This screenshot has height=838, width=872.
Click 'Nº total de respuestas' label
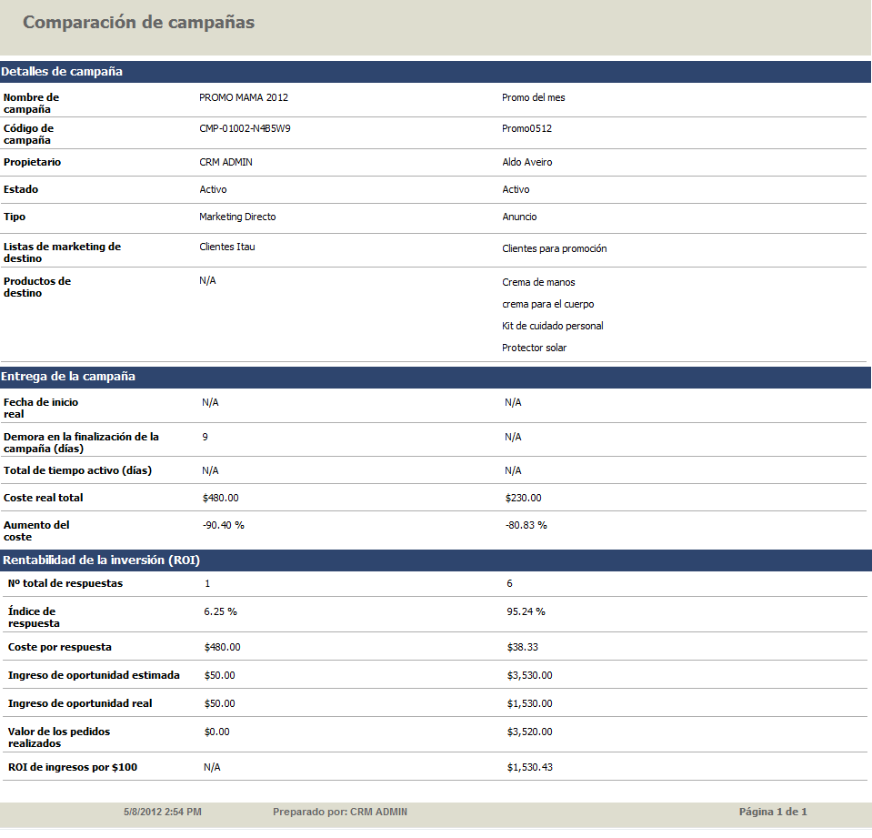tap(65, 583)
